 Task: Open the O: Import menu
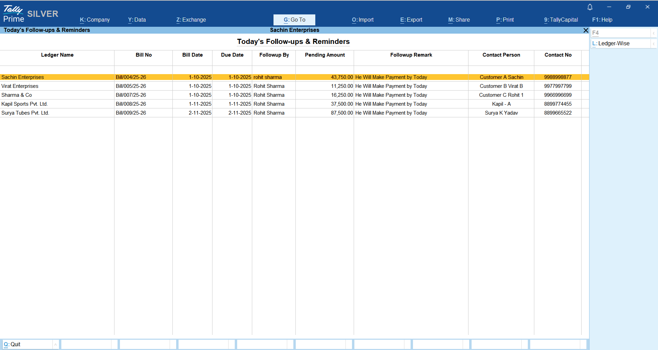point(363,20)
